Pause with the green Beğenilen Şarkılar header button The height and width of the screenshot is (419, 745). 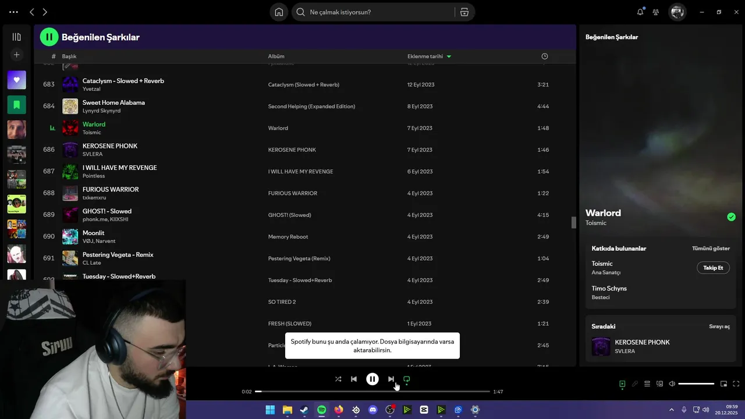(49, 37)
